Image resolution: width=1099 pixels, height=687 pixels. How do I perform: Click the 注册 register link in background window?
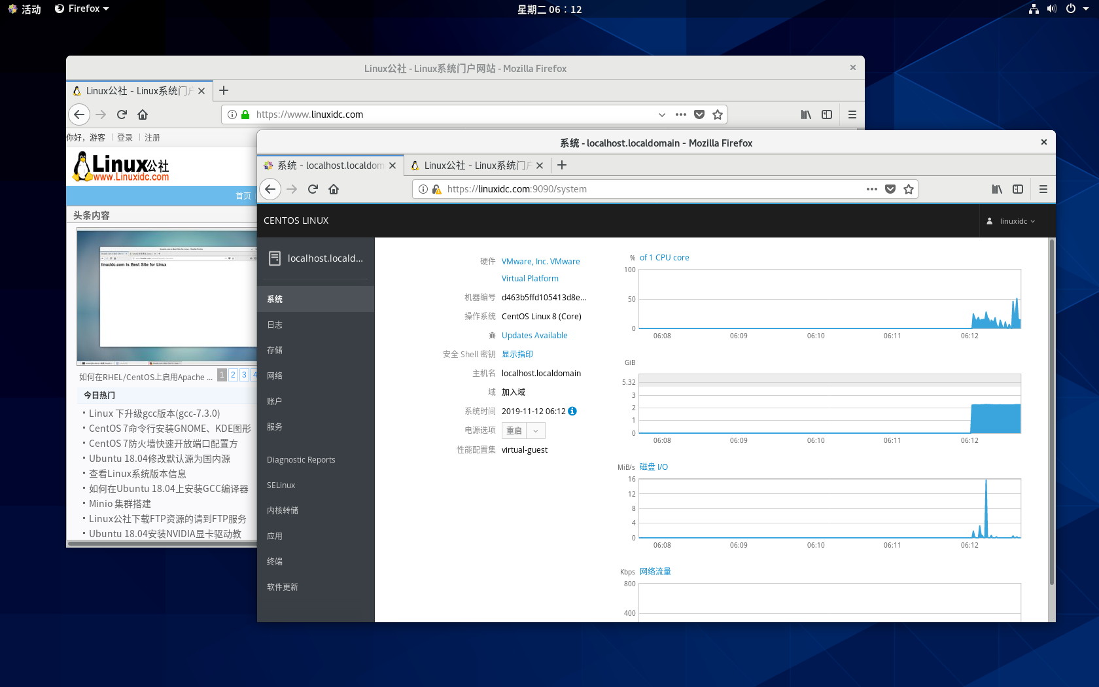(x=152, y=137)
